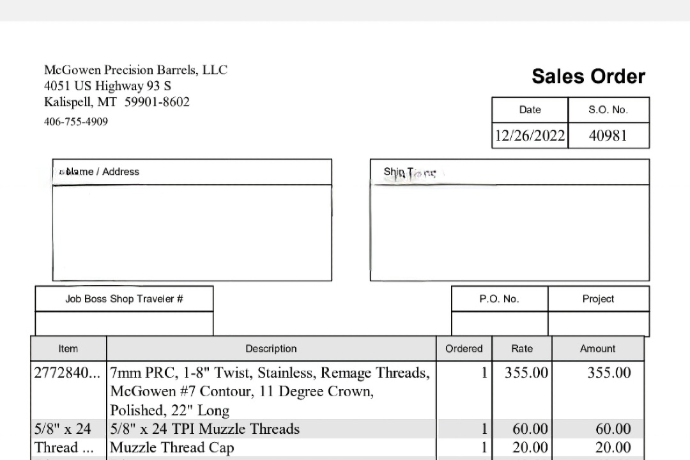Screen dimensions: 690x460
Task: Click the Description column header
Action: (271, 349)
